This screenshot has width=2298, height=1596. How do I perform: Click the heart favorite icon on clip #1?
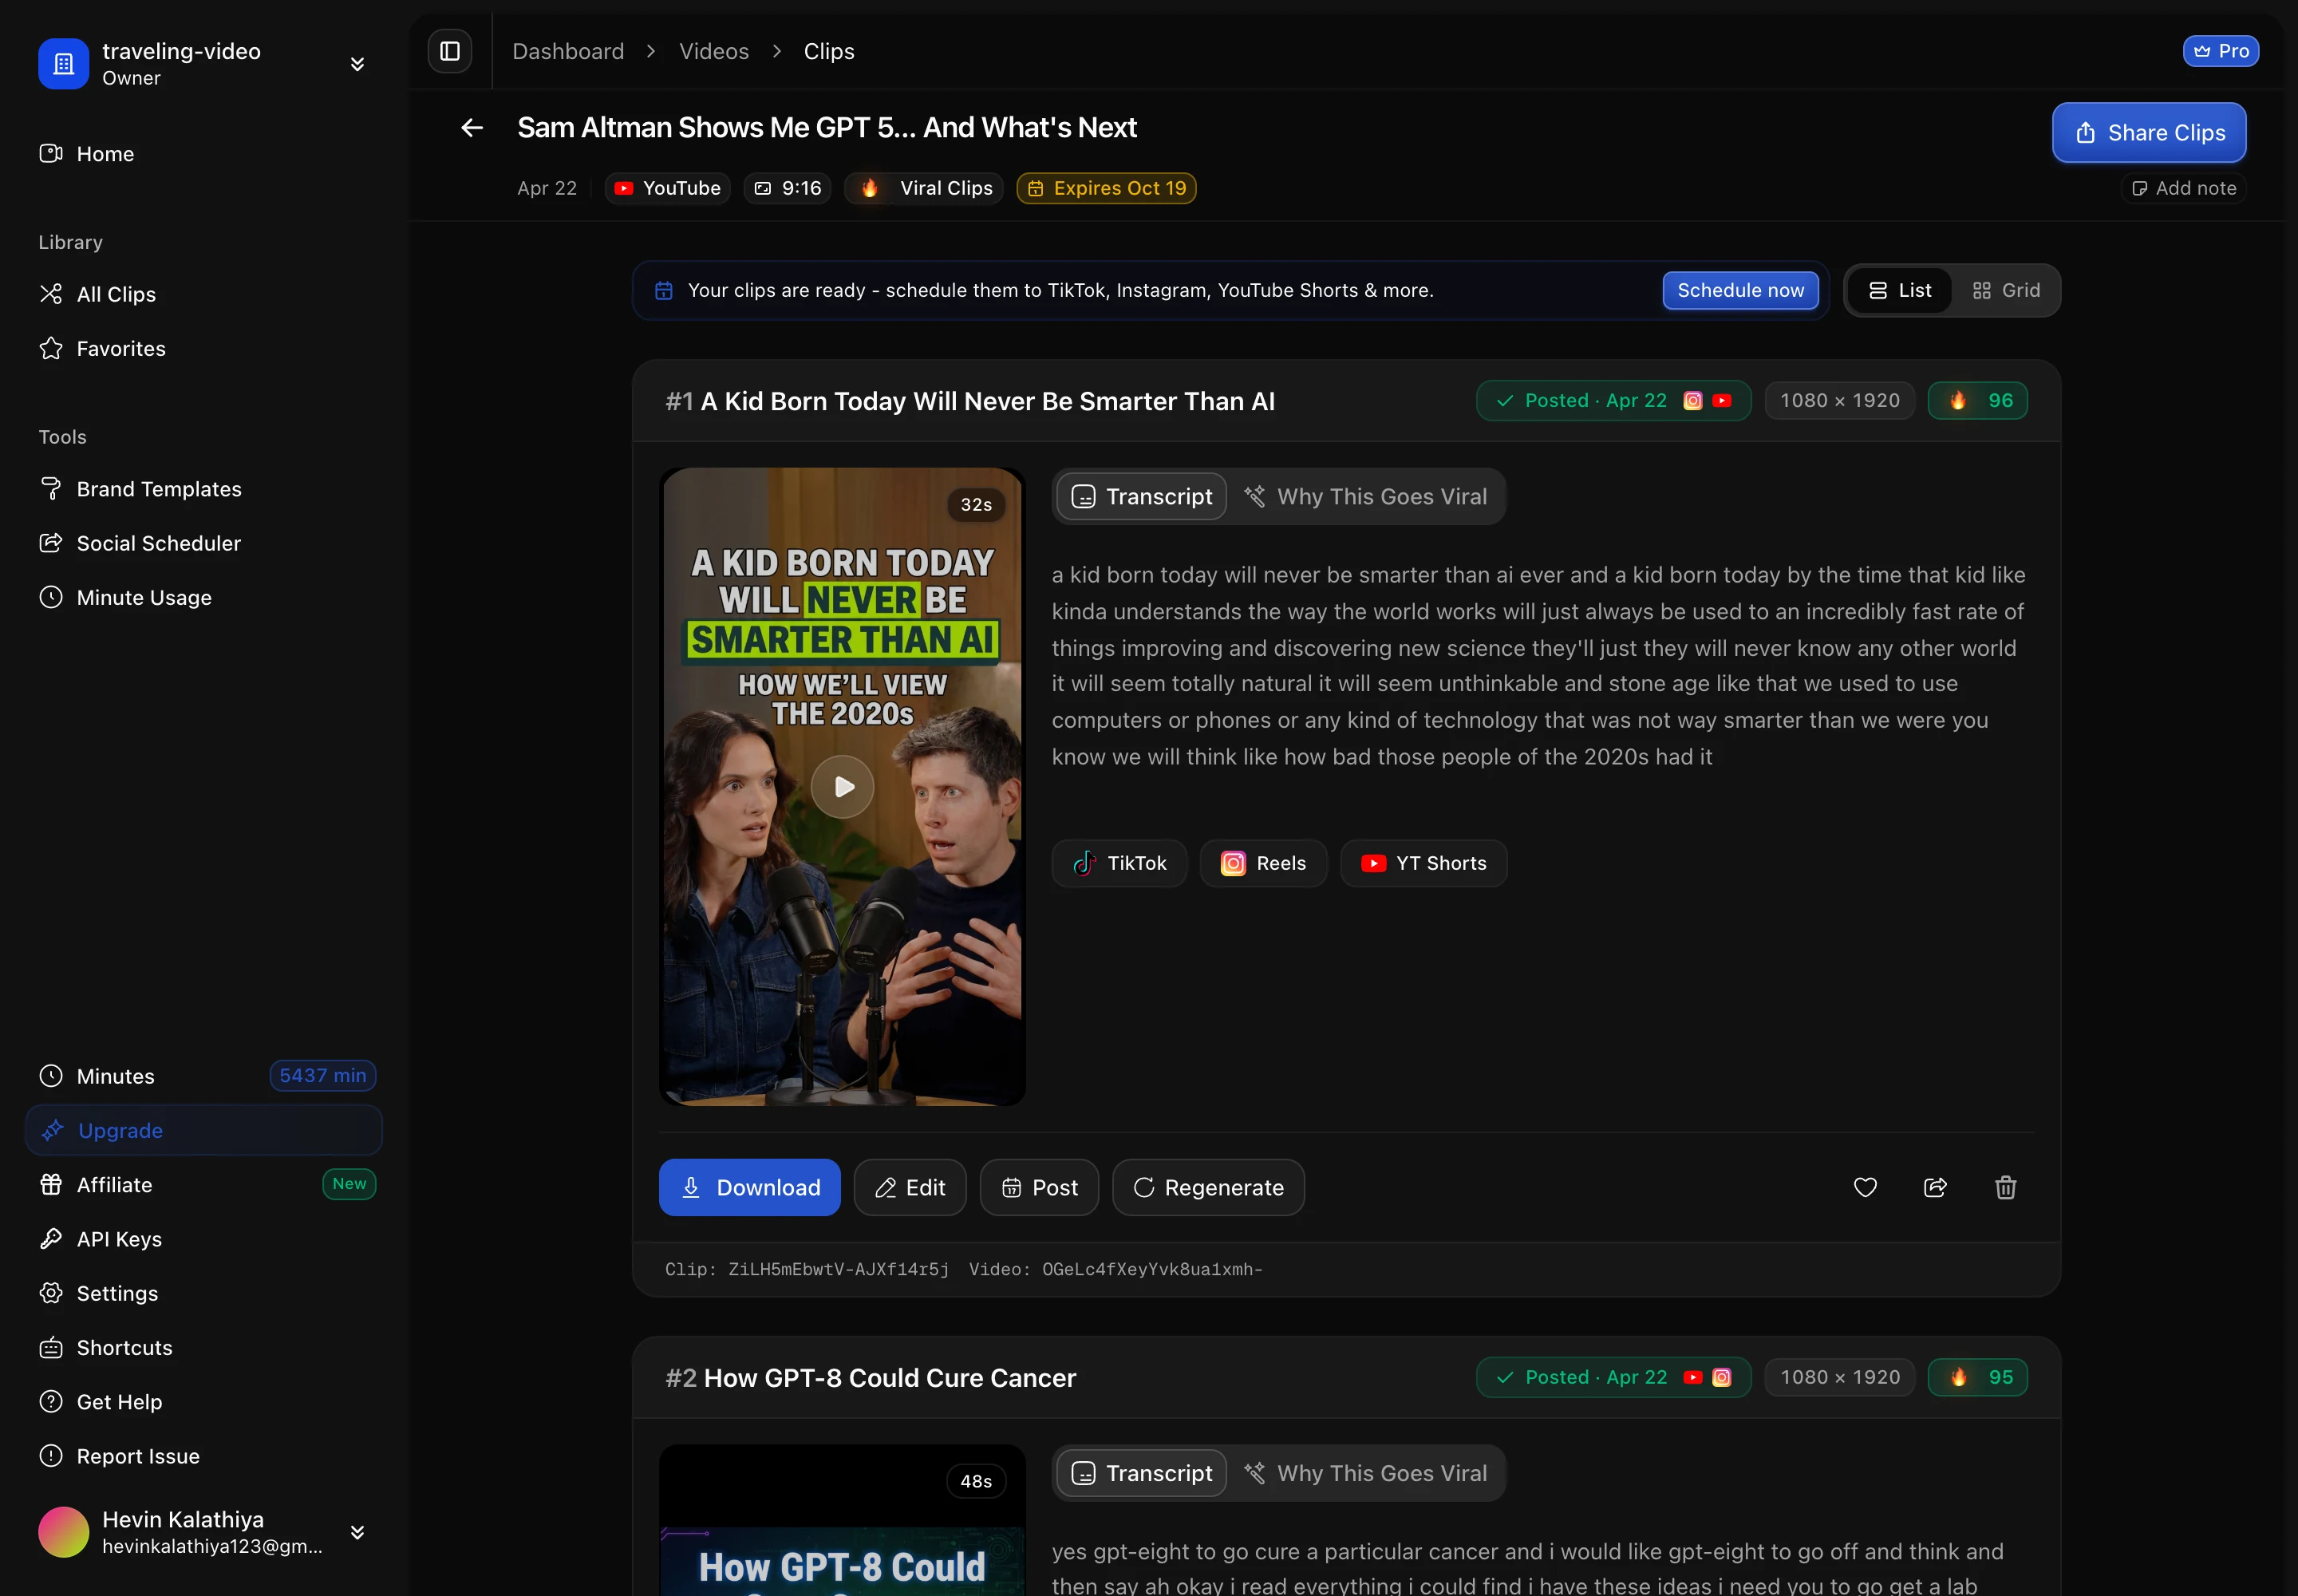point(1865,1187)
